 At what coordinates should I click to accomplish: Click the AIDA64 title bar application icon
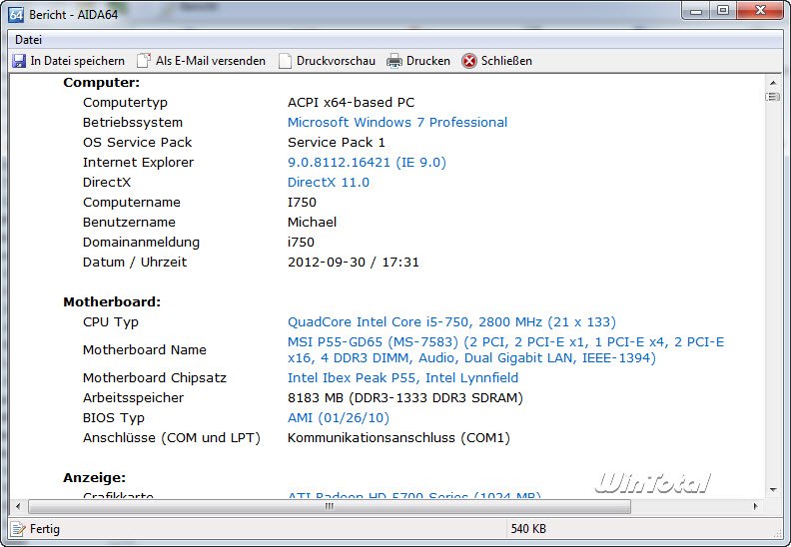[16, 15]
